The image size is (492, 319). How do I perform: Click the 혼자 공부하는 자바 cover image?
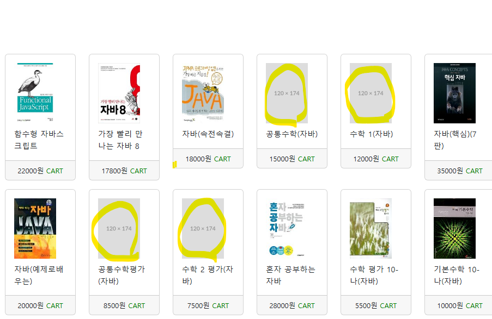click(x=287, y=228)
